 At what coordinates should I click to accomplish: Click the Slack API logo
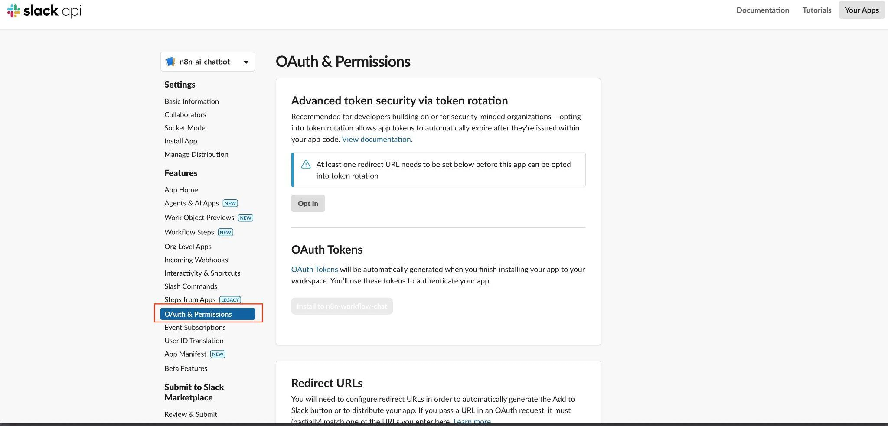tap(44, 10)
